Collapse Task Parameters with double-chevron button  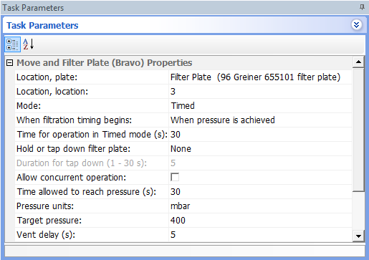[356, 25]
